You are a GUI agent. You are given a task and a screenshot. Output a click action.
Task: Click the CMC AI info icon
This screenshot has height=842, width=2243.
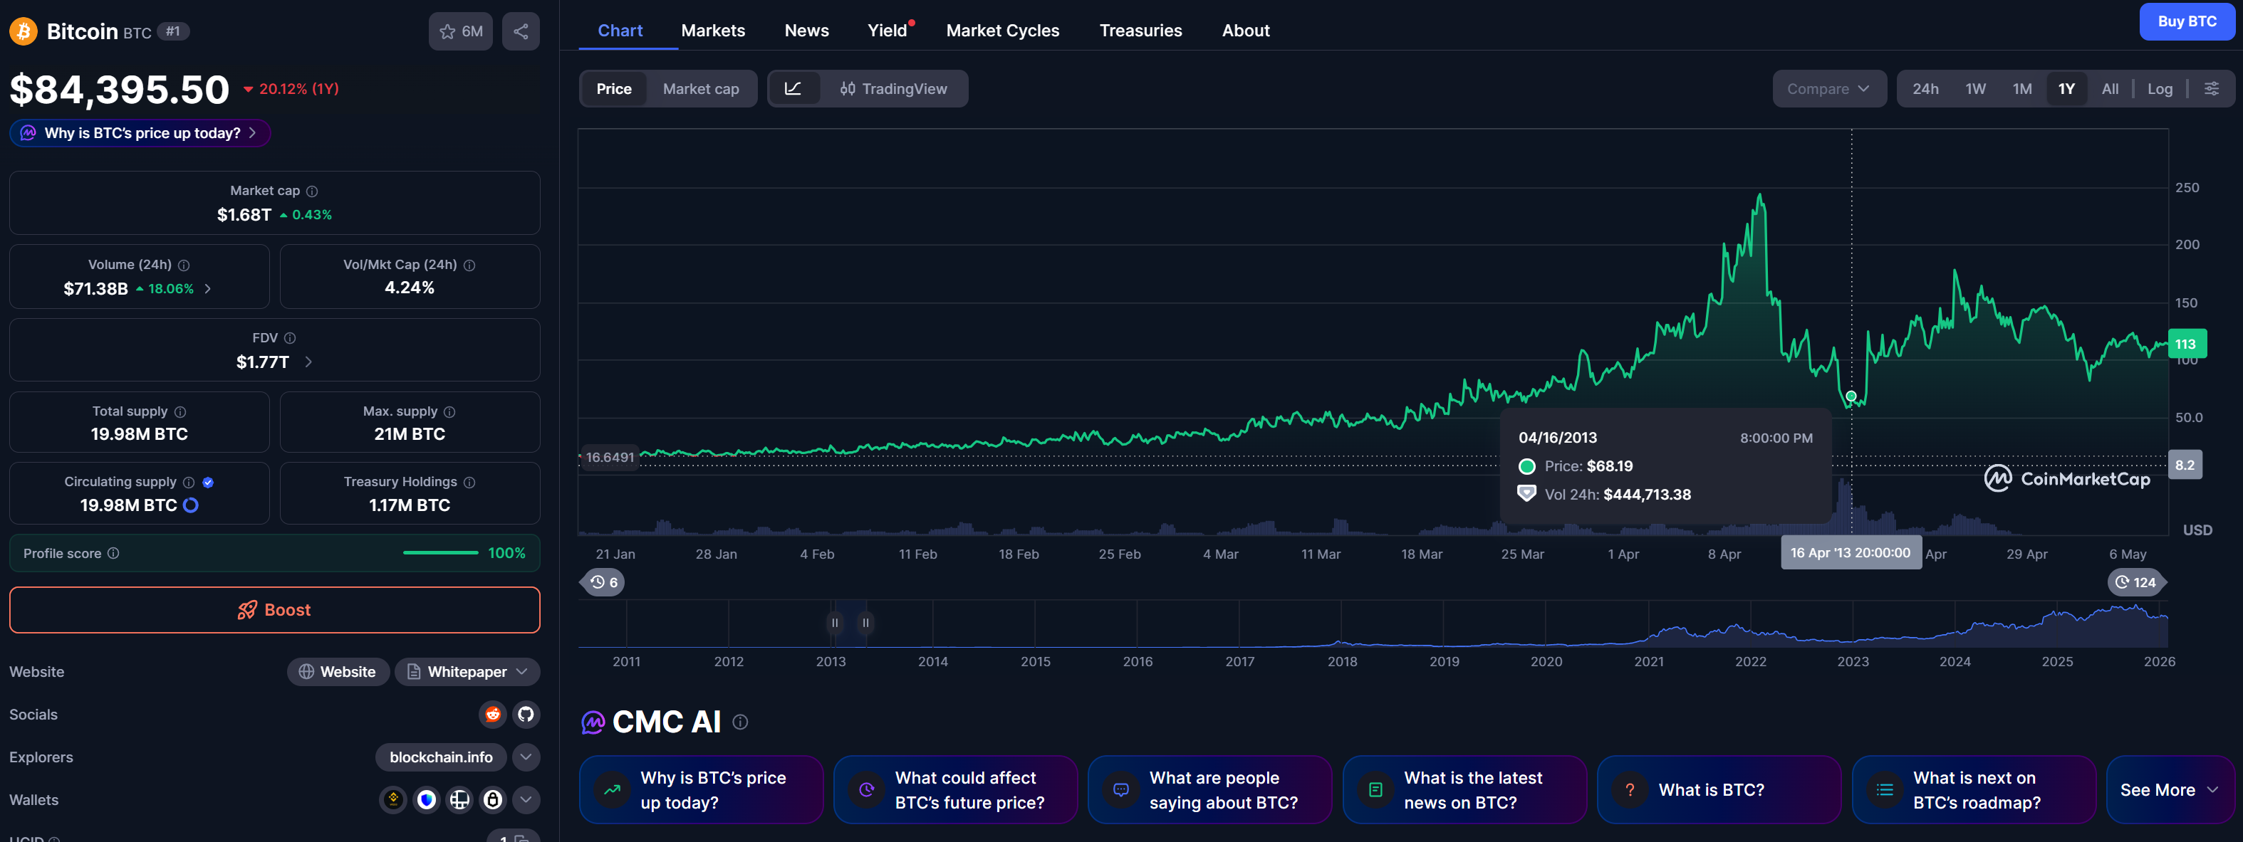pyautogui.click(x=740, y=722)
